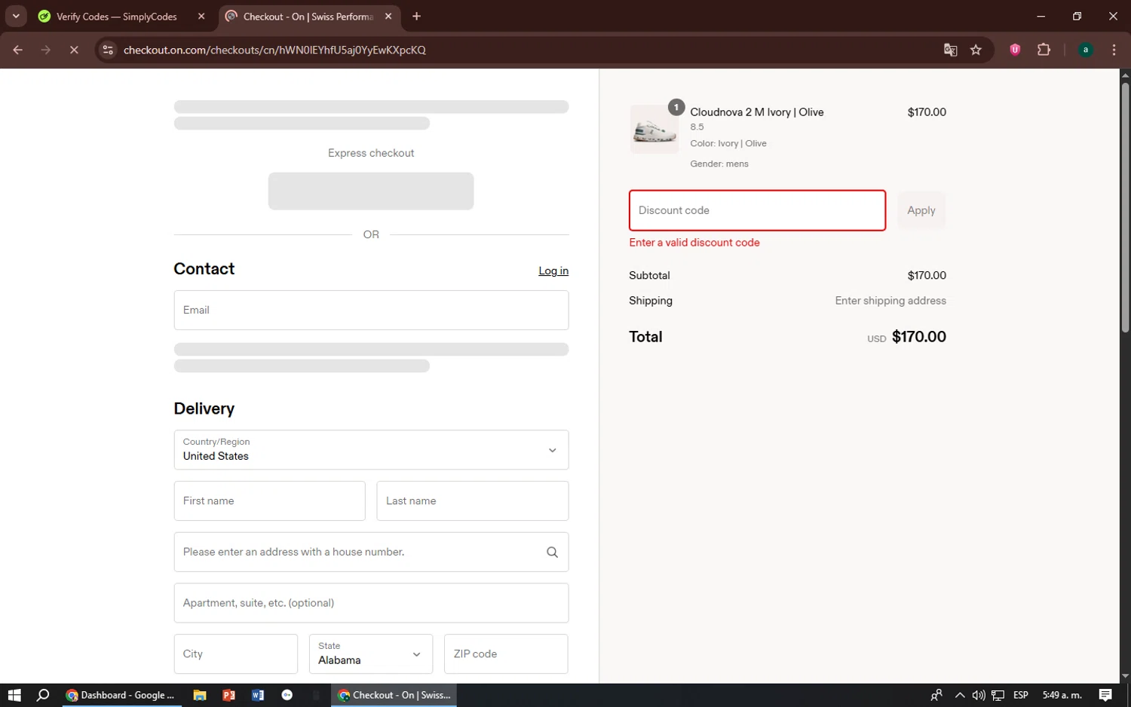1131x707 pixels.
Task: Open the State dropdown showing Alabama
Action: (x=371, y=653)
